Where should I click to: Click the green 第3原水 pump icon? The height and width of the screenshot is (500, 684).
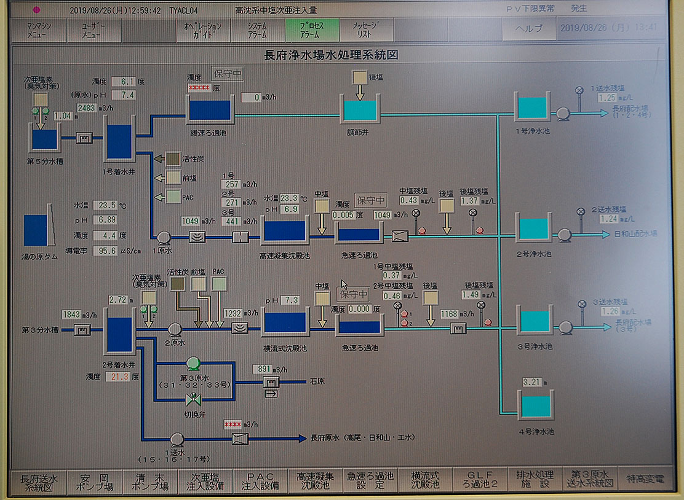click(x=193, y=362)
